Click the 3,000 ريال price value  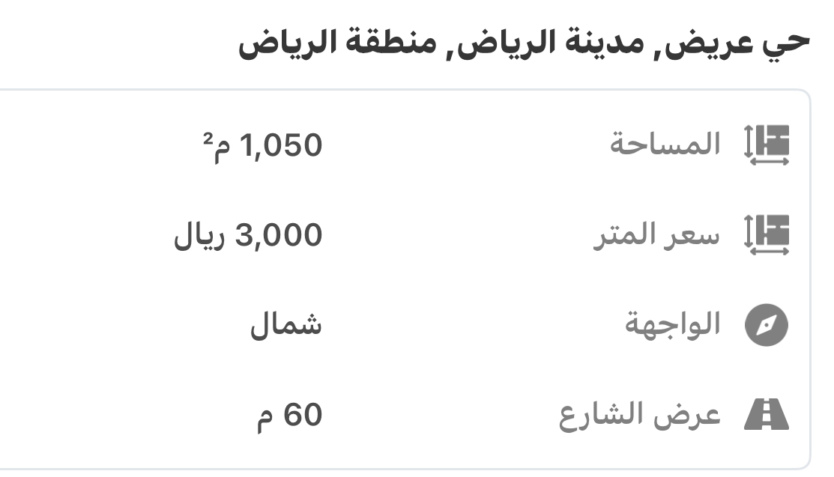click(248, 235)
